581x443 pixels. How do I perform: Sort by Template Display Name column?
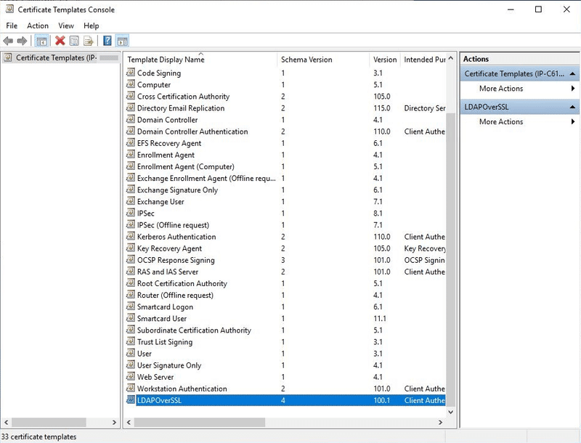pos(200,60)
